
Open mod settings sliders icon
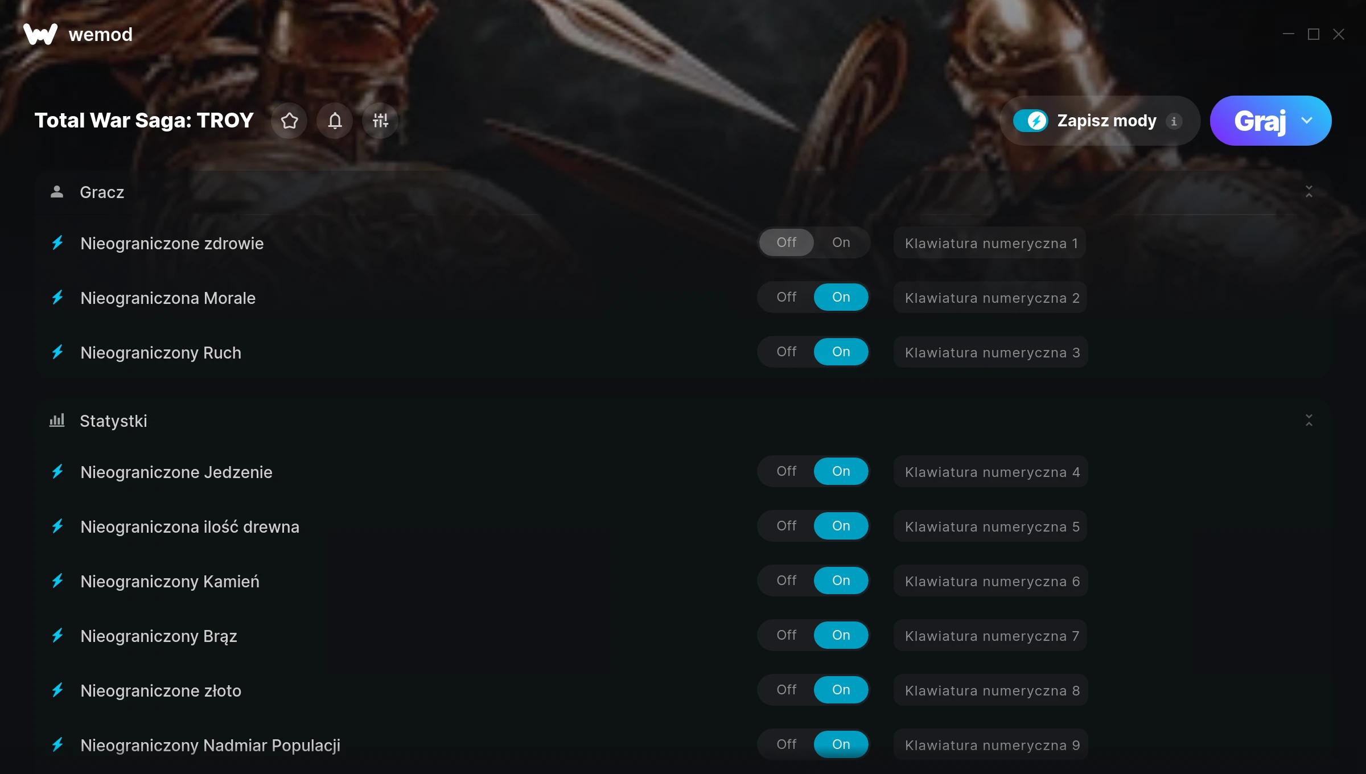[x=380, y=121]
